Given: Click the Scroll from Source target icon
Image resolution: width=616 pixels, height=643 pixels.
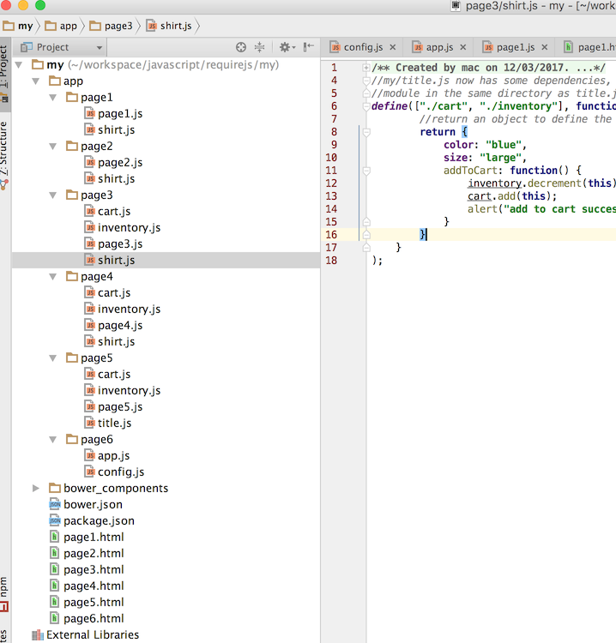Looking at the screenshot, I should coord(241,47).
